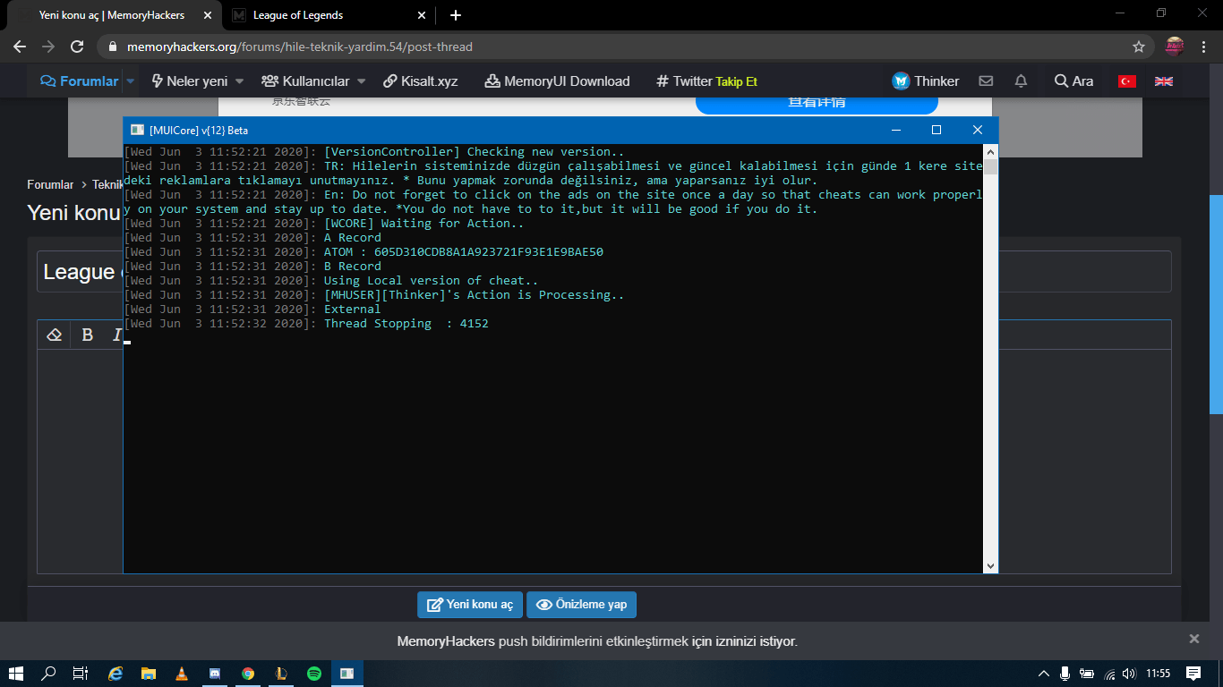
Task: Open Windows taskbar search
Action: (x=49, y=674)
